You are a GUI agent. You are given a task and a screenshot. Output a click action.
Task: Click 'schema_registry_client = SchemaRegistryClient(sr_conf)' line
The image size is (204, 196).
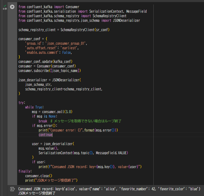pos(64,30)
